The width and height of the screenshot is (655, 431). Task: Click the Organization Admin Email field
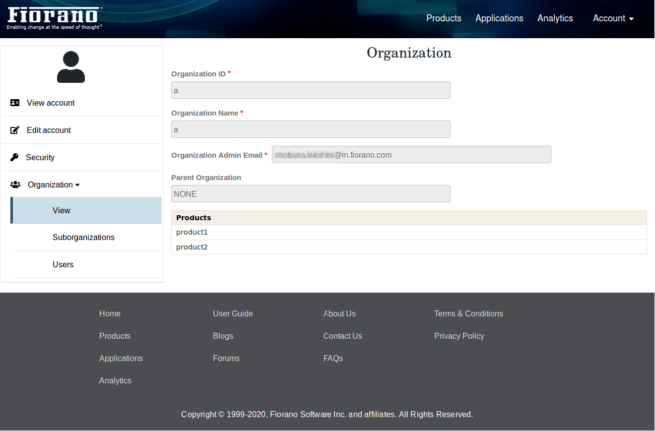coord(411,155)
